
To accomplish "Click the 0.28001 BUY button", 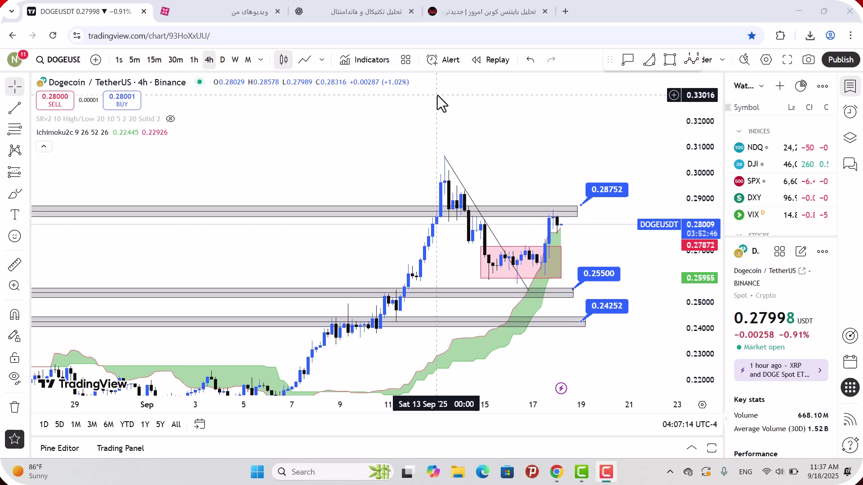I will (122, 100).
